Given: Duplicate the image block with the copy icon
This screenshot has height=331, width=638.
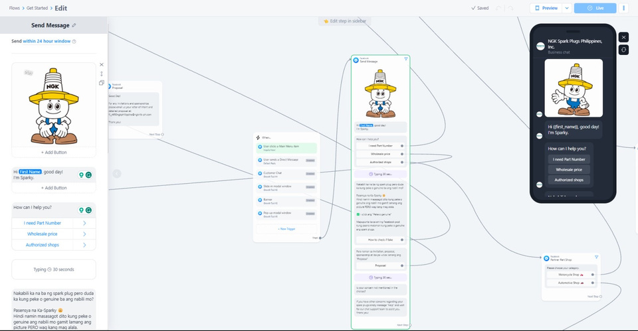Looking at the screenshot, I should [102, 82].
